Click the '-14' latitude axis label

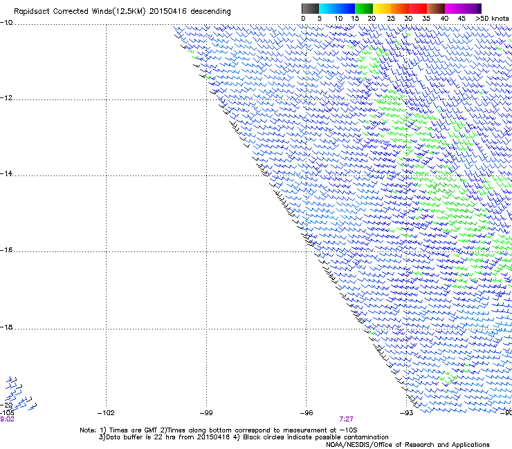pos(6,174)
